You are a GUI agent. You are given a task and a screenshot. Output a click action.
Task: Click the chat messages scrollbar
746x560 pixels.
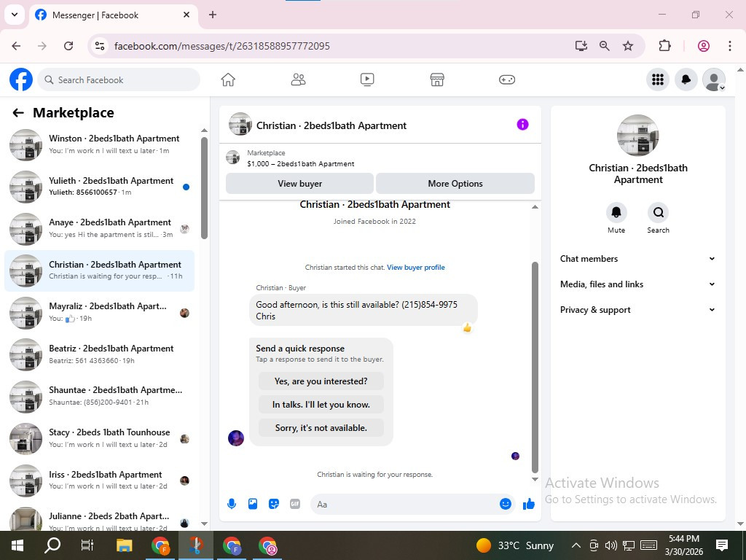[535, 367]
